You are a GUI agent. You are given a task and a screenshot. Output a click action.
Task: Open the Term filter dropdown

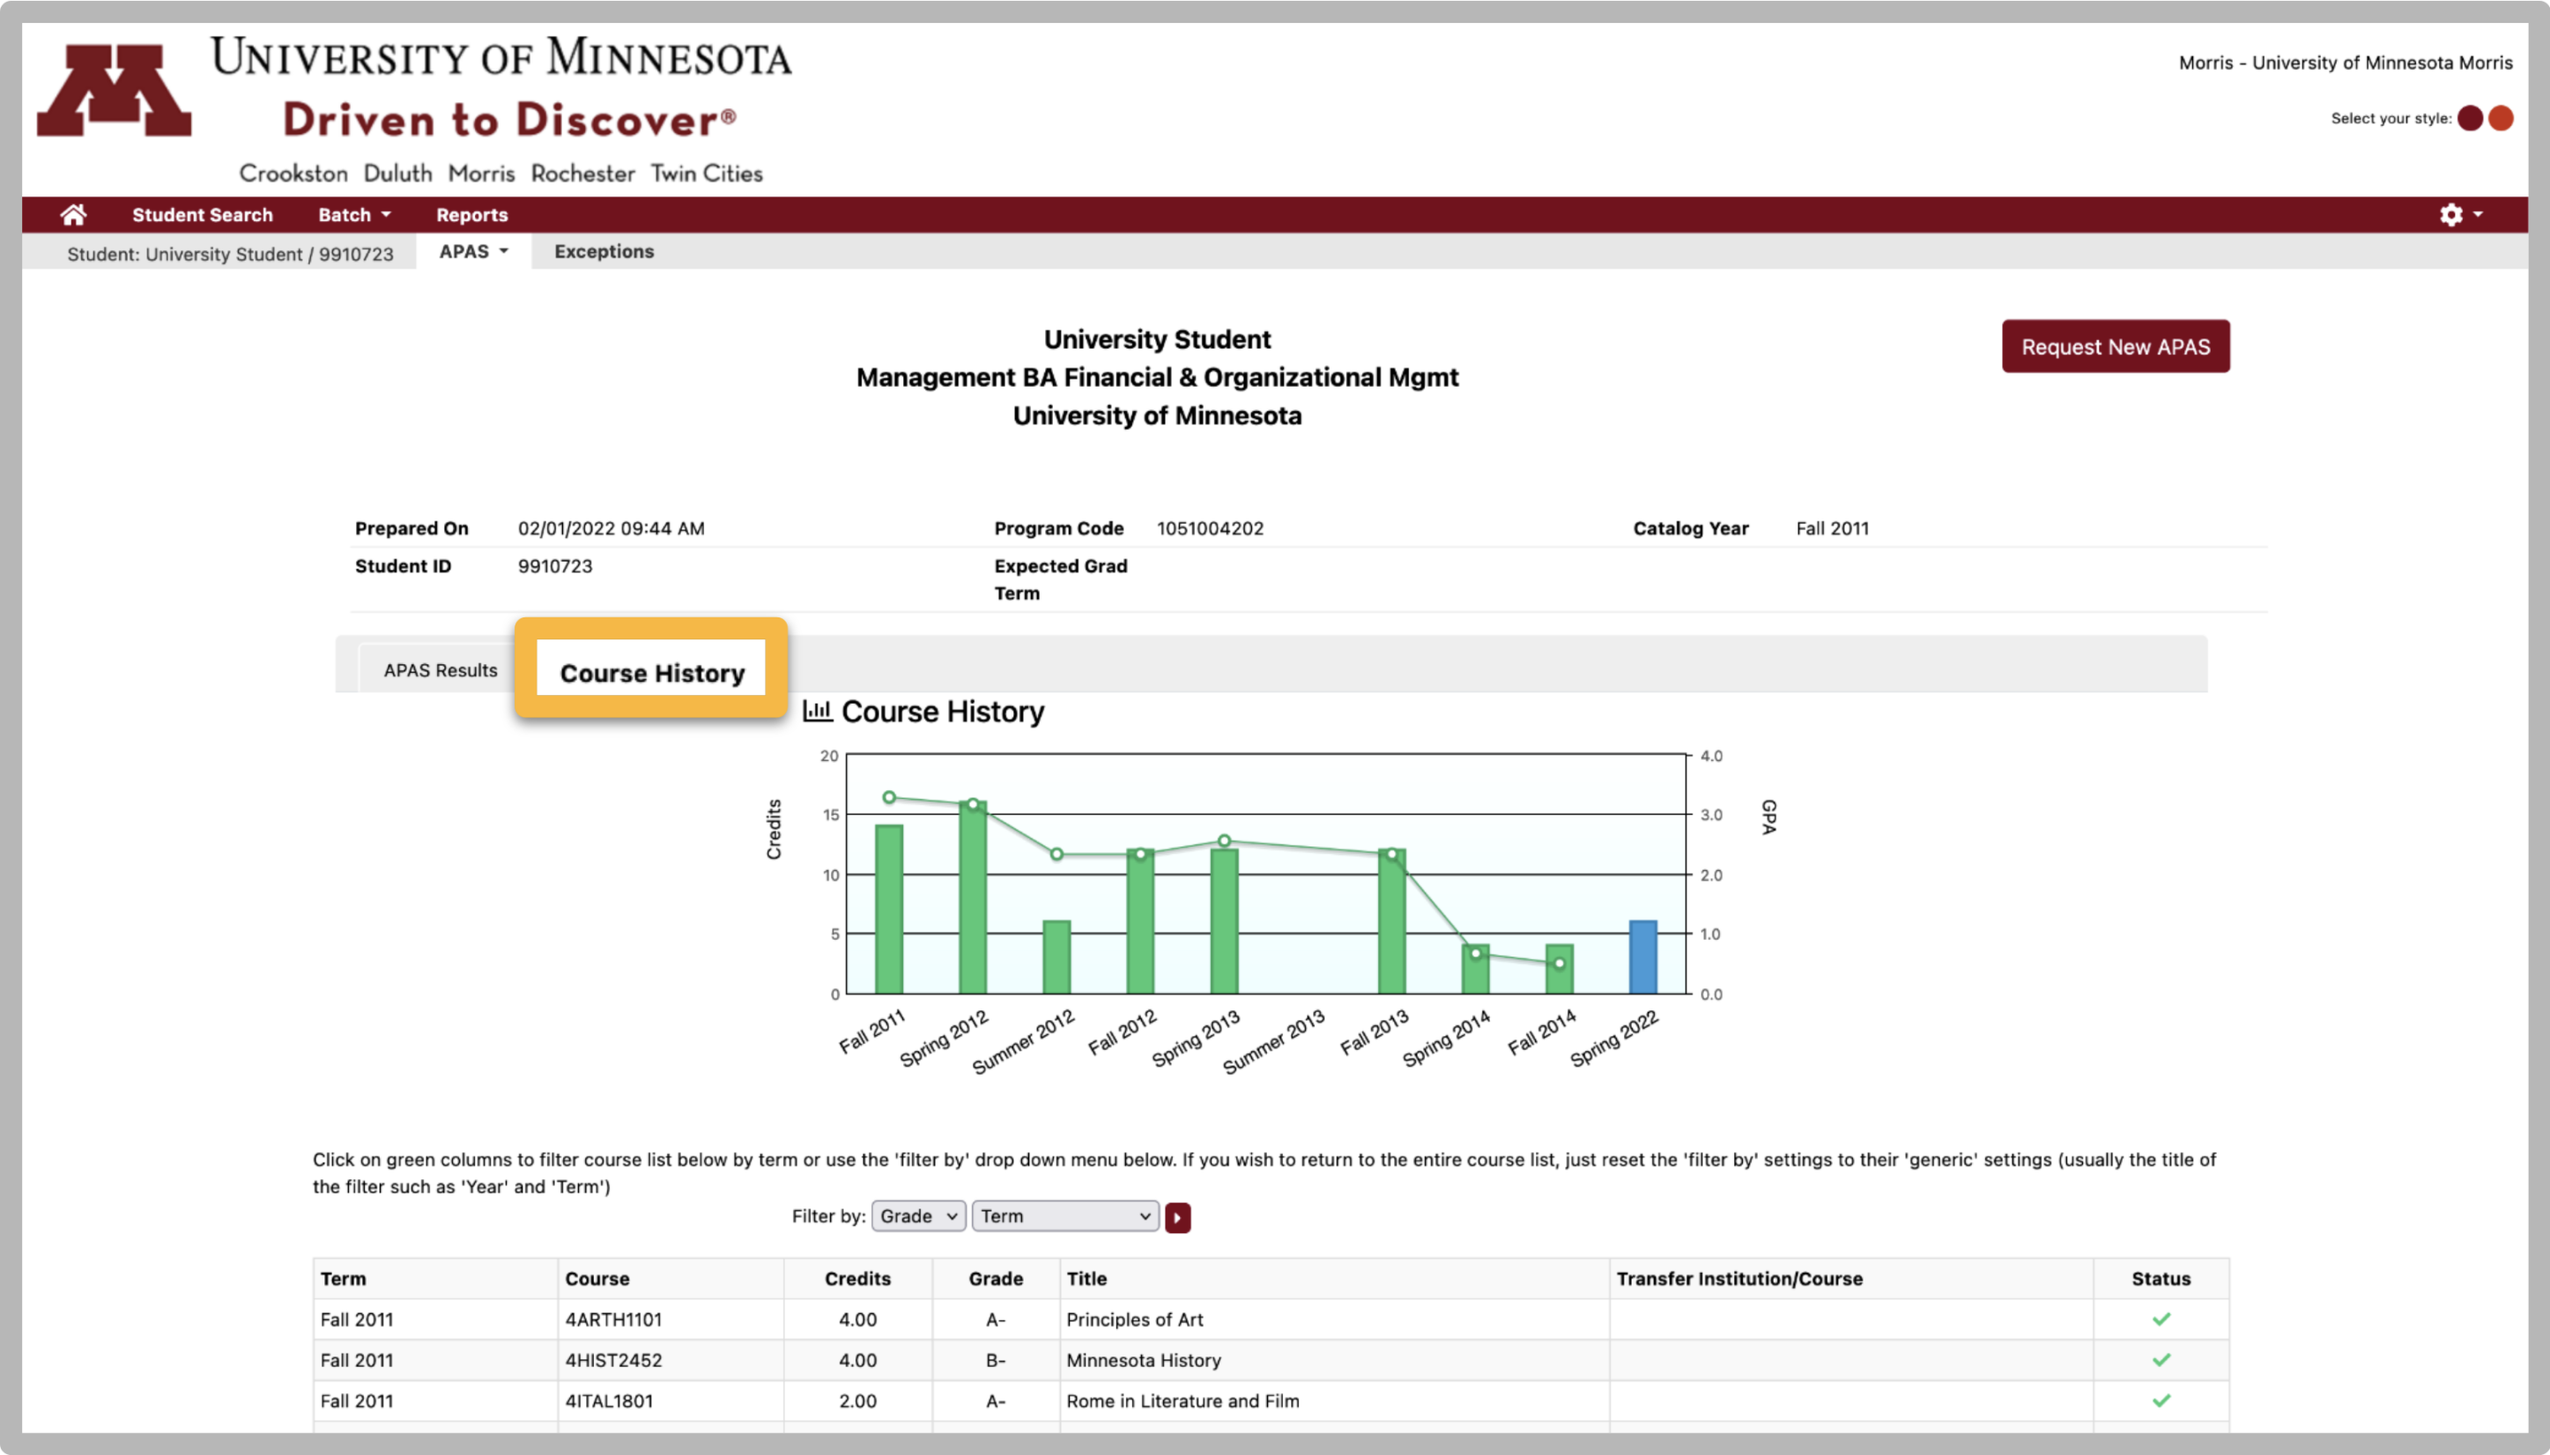(x=1065, y=1216)
